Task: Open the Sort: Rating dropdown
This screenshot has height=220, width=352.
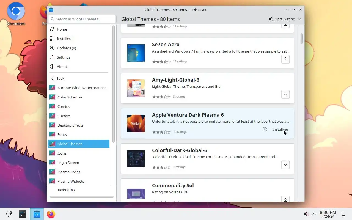Action: 285,19
